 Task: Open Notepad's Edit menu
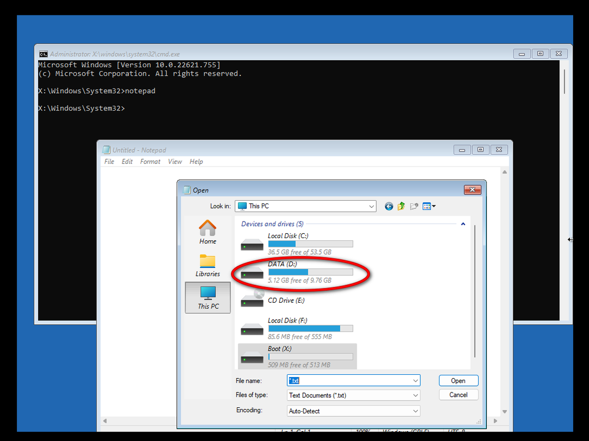click(x=127, y=162)
